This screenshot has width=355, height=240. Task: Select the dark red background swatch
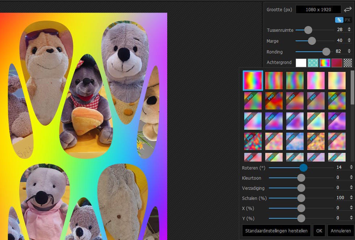[x=337, y=63]
